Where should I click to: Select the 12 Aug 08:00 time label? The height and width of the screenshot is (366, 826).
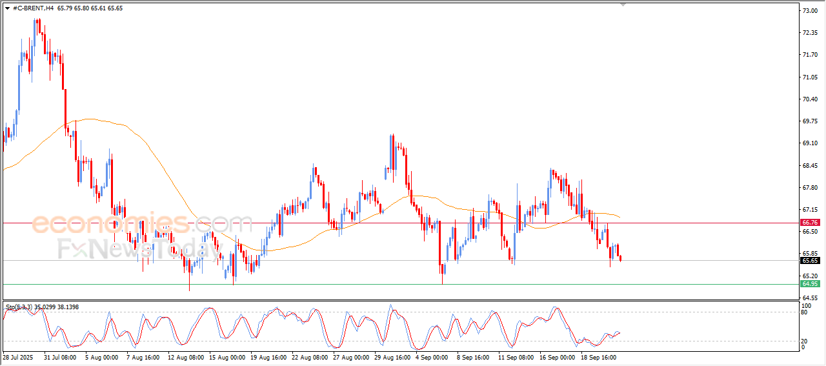pyautogui.click(x=185, y=356)
